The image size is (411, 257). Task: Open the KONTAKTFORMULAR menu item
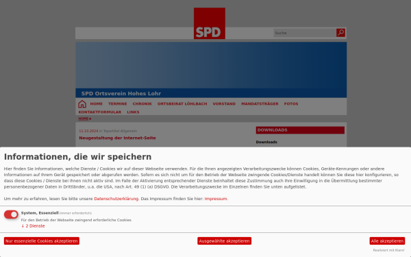point(100,112)
